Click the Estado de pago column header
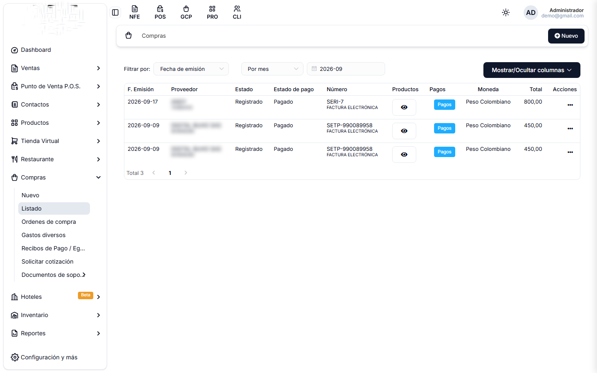This screenshot has width=597, height=373. tap(294, 89)
